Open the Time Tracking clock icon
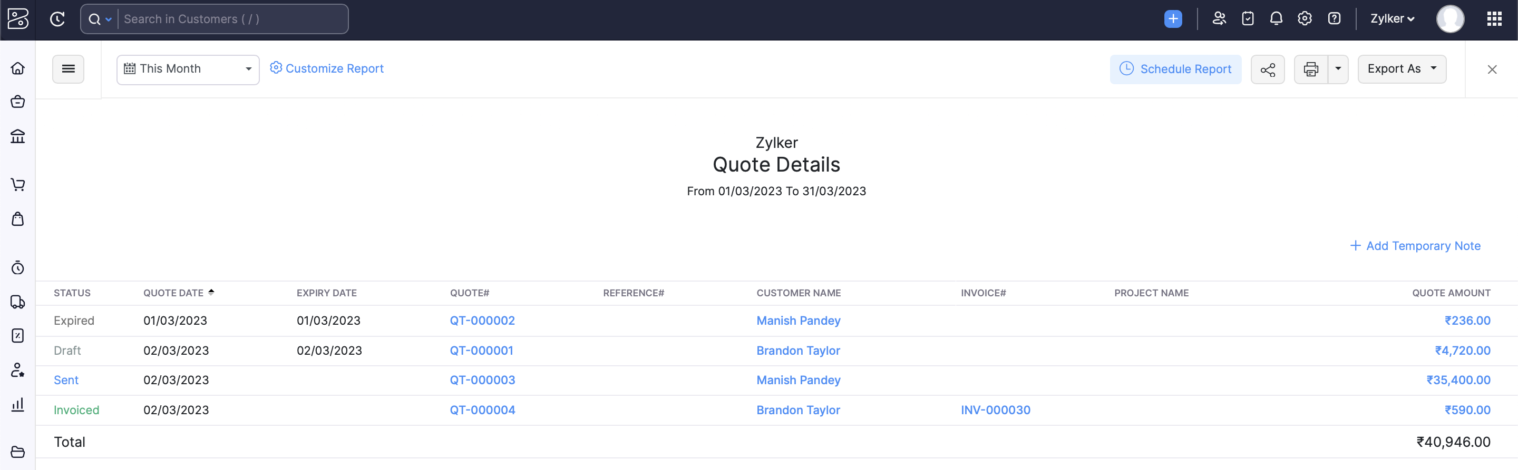 coord(18,268)
